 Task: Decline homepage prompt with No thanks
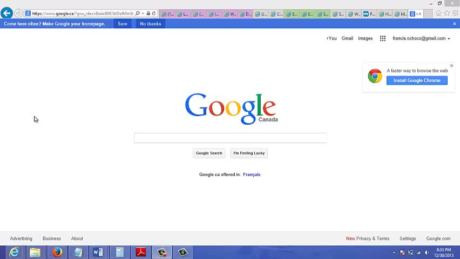tap(151, 24)
